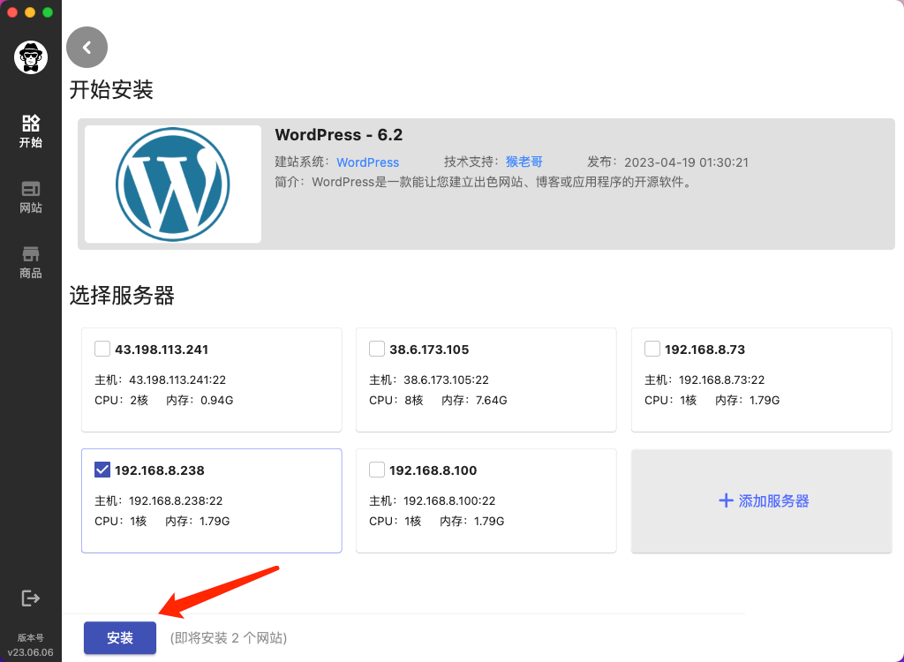The image size is (904, 662).
Task: Click the 即将安装 2 个网站 hint text
Action: [229, 638]
